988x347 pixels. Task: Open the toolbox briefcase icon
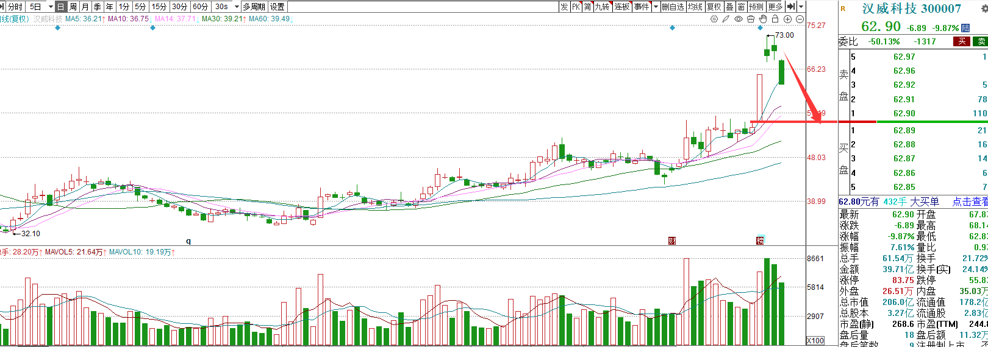(x=751, y=19)
